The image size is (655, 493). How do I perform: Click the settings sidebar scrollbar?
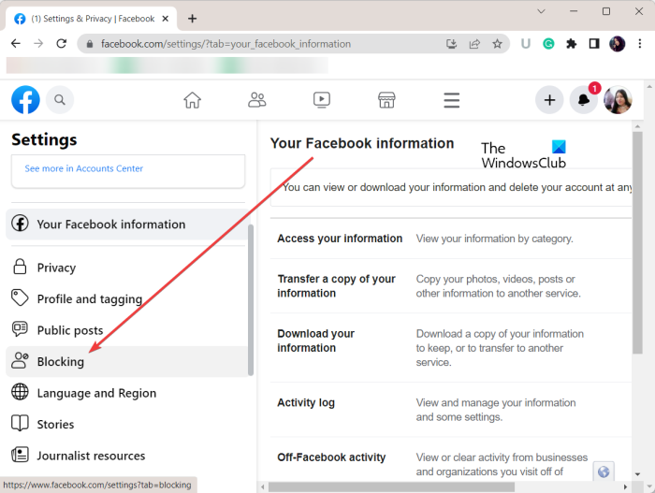click(x=251, y=300)
